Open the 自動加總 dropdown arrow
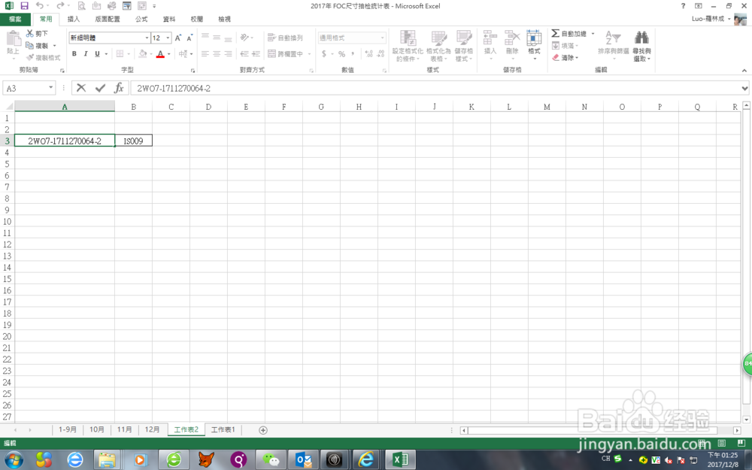 [593, 33]
